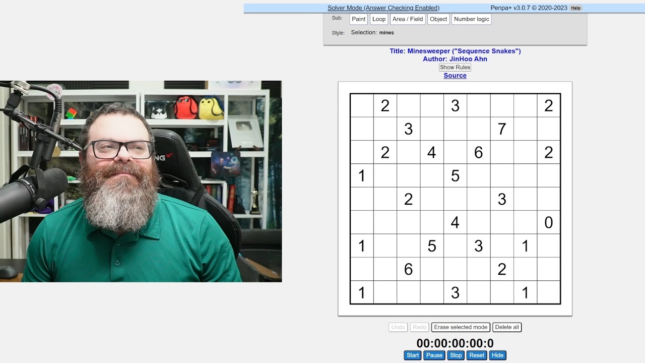This screenshot has width=645, height=363.
Task: Click the cell with 1 in row four
Action: (362, 175)
